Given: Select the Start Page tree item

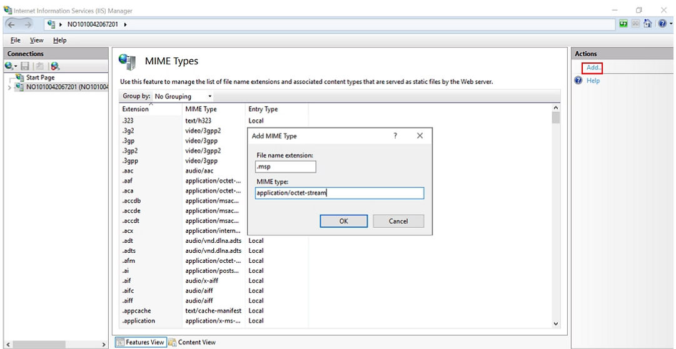Looking at the screenshot, I should click(x=41, y=77).
